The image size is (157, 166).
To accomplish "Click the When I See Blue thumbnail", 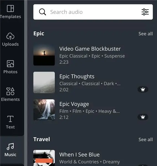I will pyautogui.click(x=44, y=158).
